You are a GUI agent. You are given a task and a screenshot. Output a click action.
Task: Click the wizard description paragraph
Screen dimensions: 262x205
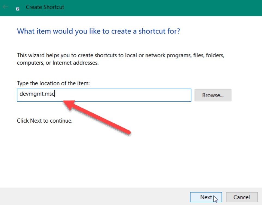[121, 59]
